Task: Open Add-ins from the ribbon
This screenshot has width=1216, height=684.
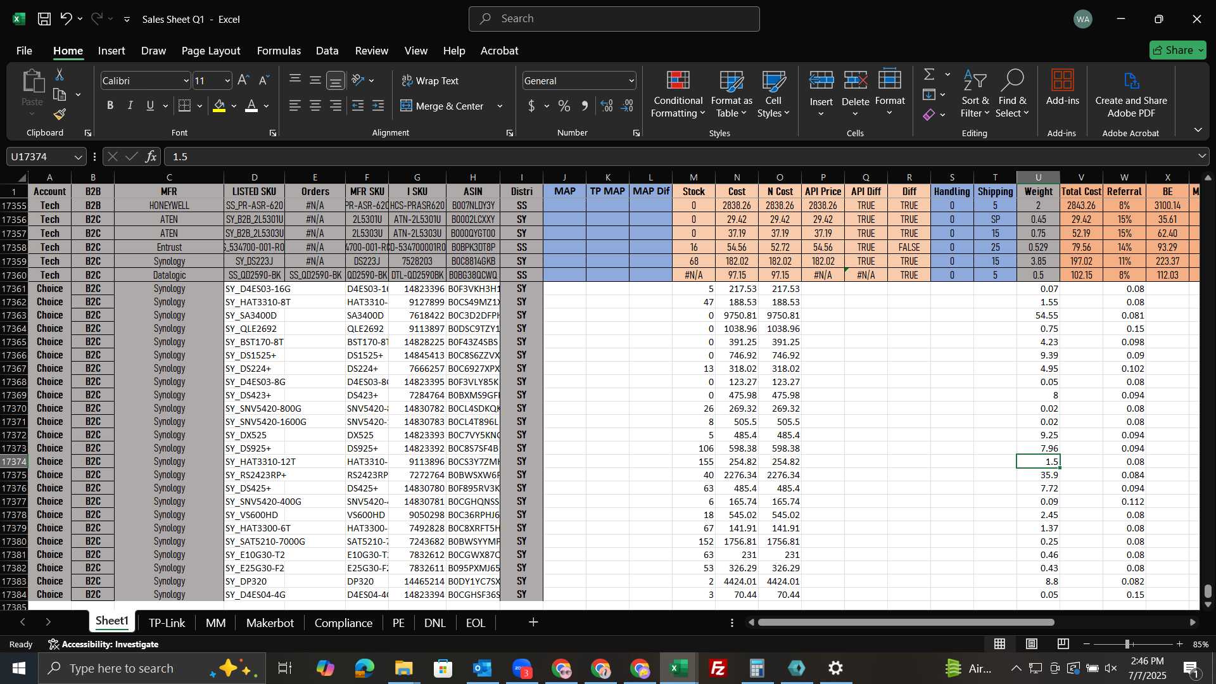Action: tap(1062, 87)
